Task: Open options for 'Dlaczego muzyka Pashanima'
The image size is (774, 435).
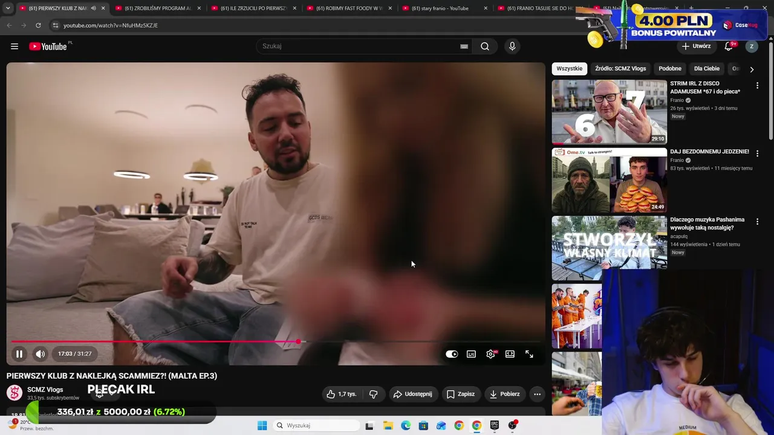Action: (x=757, y=222)
